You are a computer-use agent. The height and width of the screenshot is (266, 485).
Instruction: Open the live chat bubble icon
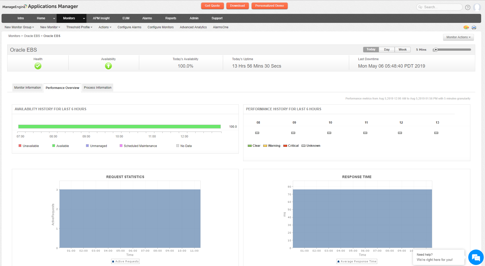[x=476, y=257]
